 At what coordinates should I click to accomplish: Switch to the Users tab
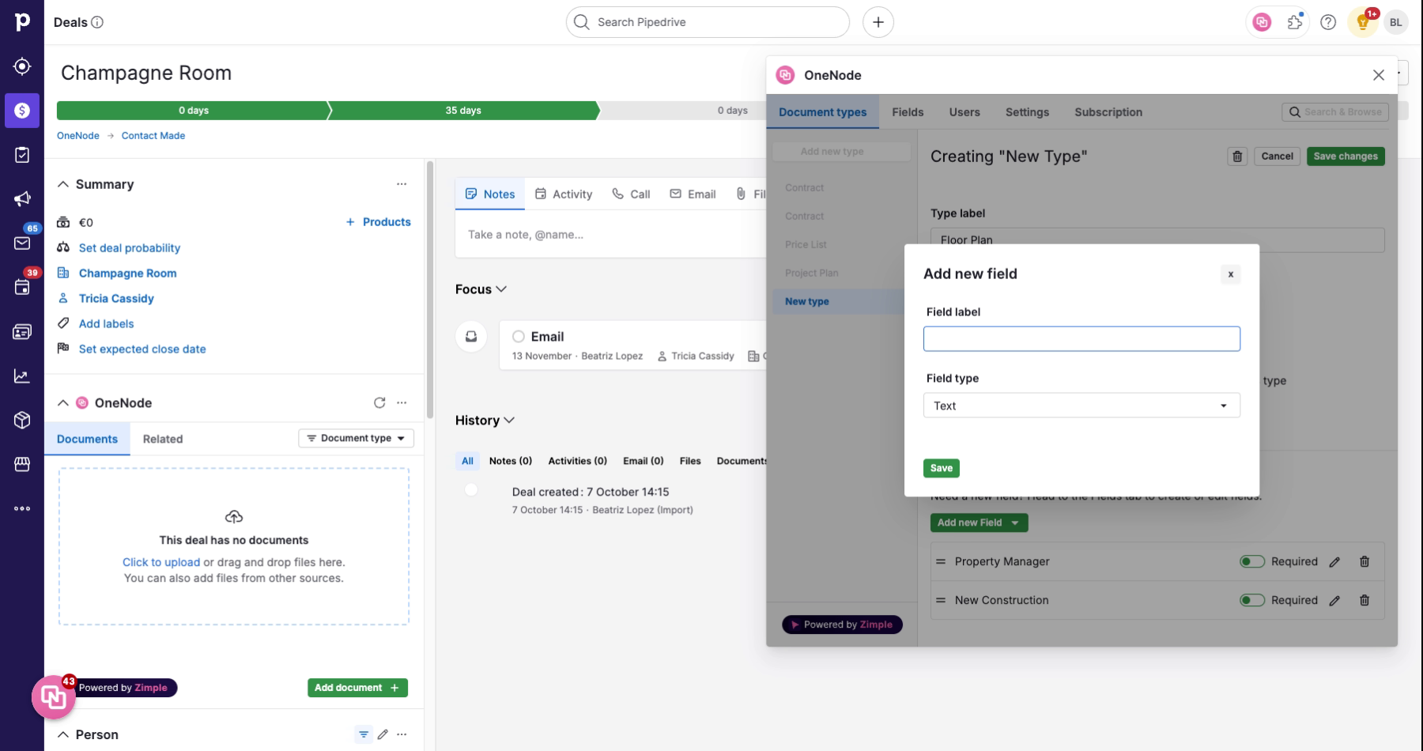tap(964, 112)
